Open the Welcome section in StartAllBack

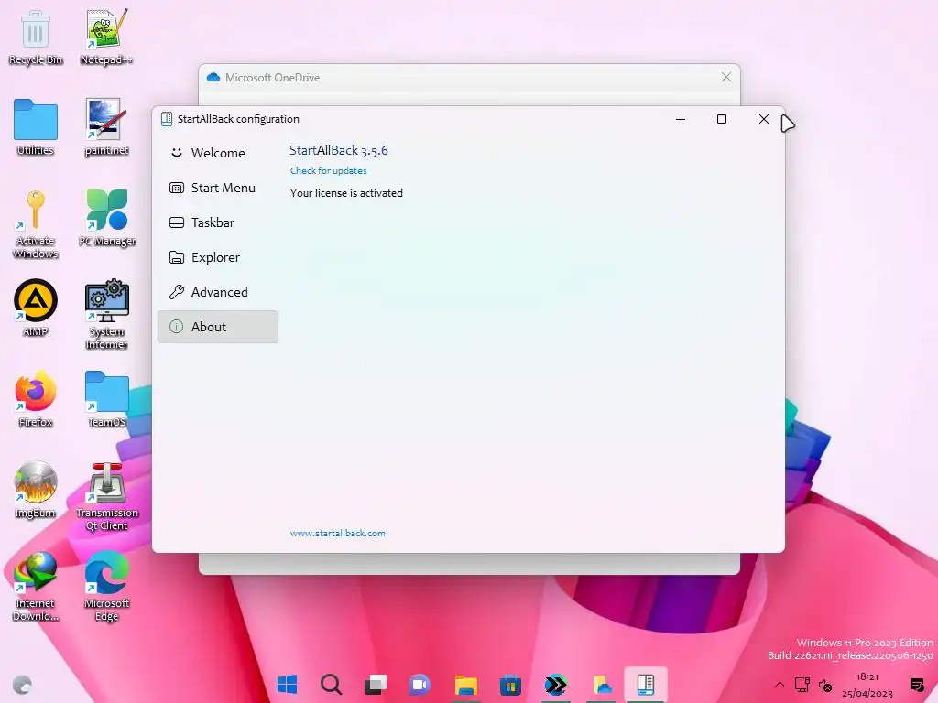coord(218,153)
